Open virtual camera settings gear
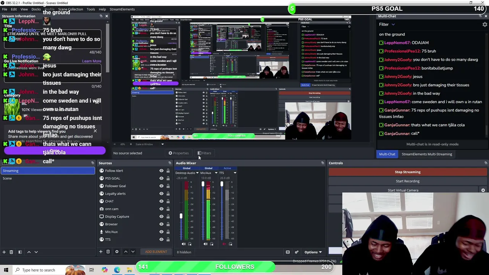489x275 pixels. point(483,190)
